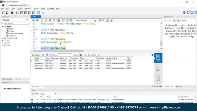Refresh the result grid data
Screen dimensions: 197x111
[x=47, y=55]
